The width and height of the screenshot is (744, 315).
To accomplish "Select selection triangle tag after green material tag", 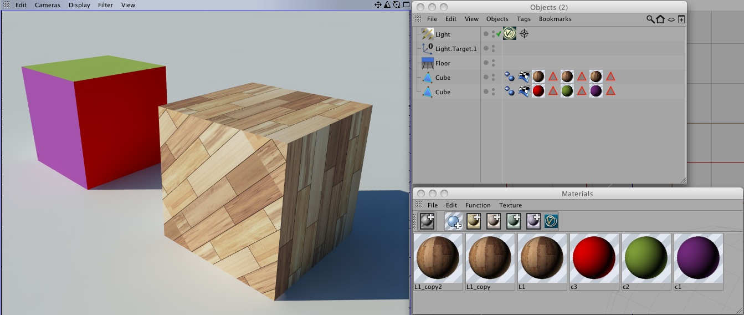I will point(582,91).
